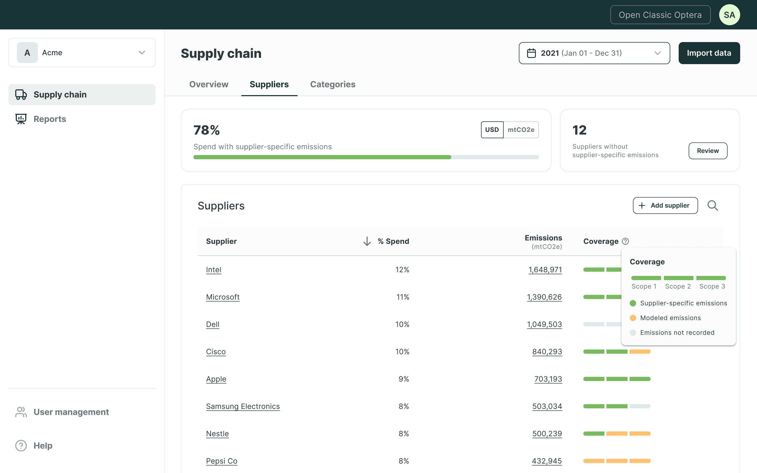Open the supplier search magnifier icon
This screenshot has width=757, height=473.
713,205
